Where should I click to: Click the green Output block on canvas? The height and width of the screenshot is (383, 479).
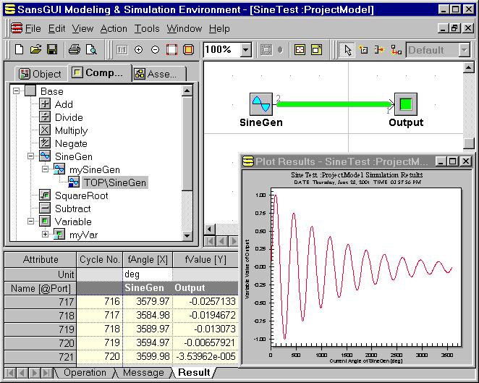tap(405, 104)
